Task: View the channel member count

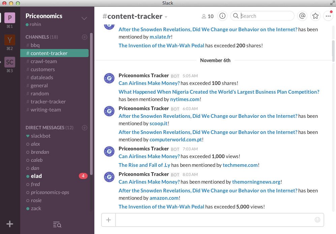Action: 207,16
